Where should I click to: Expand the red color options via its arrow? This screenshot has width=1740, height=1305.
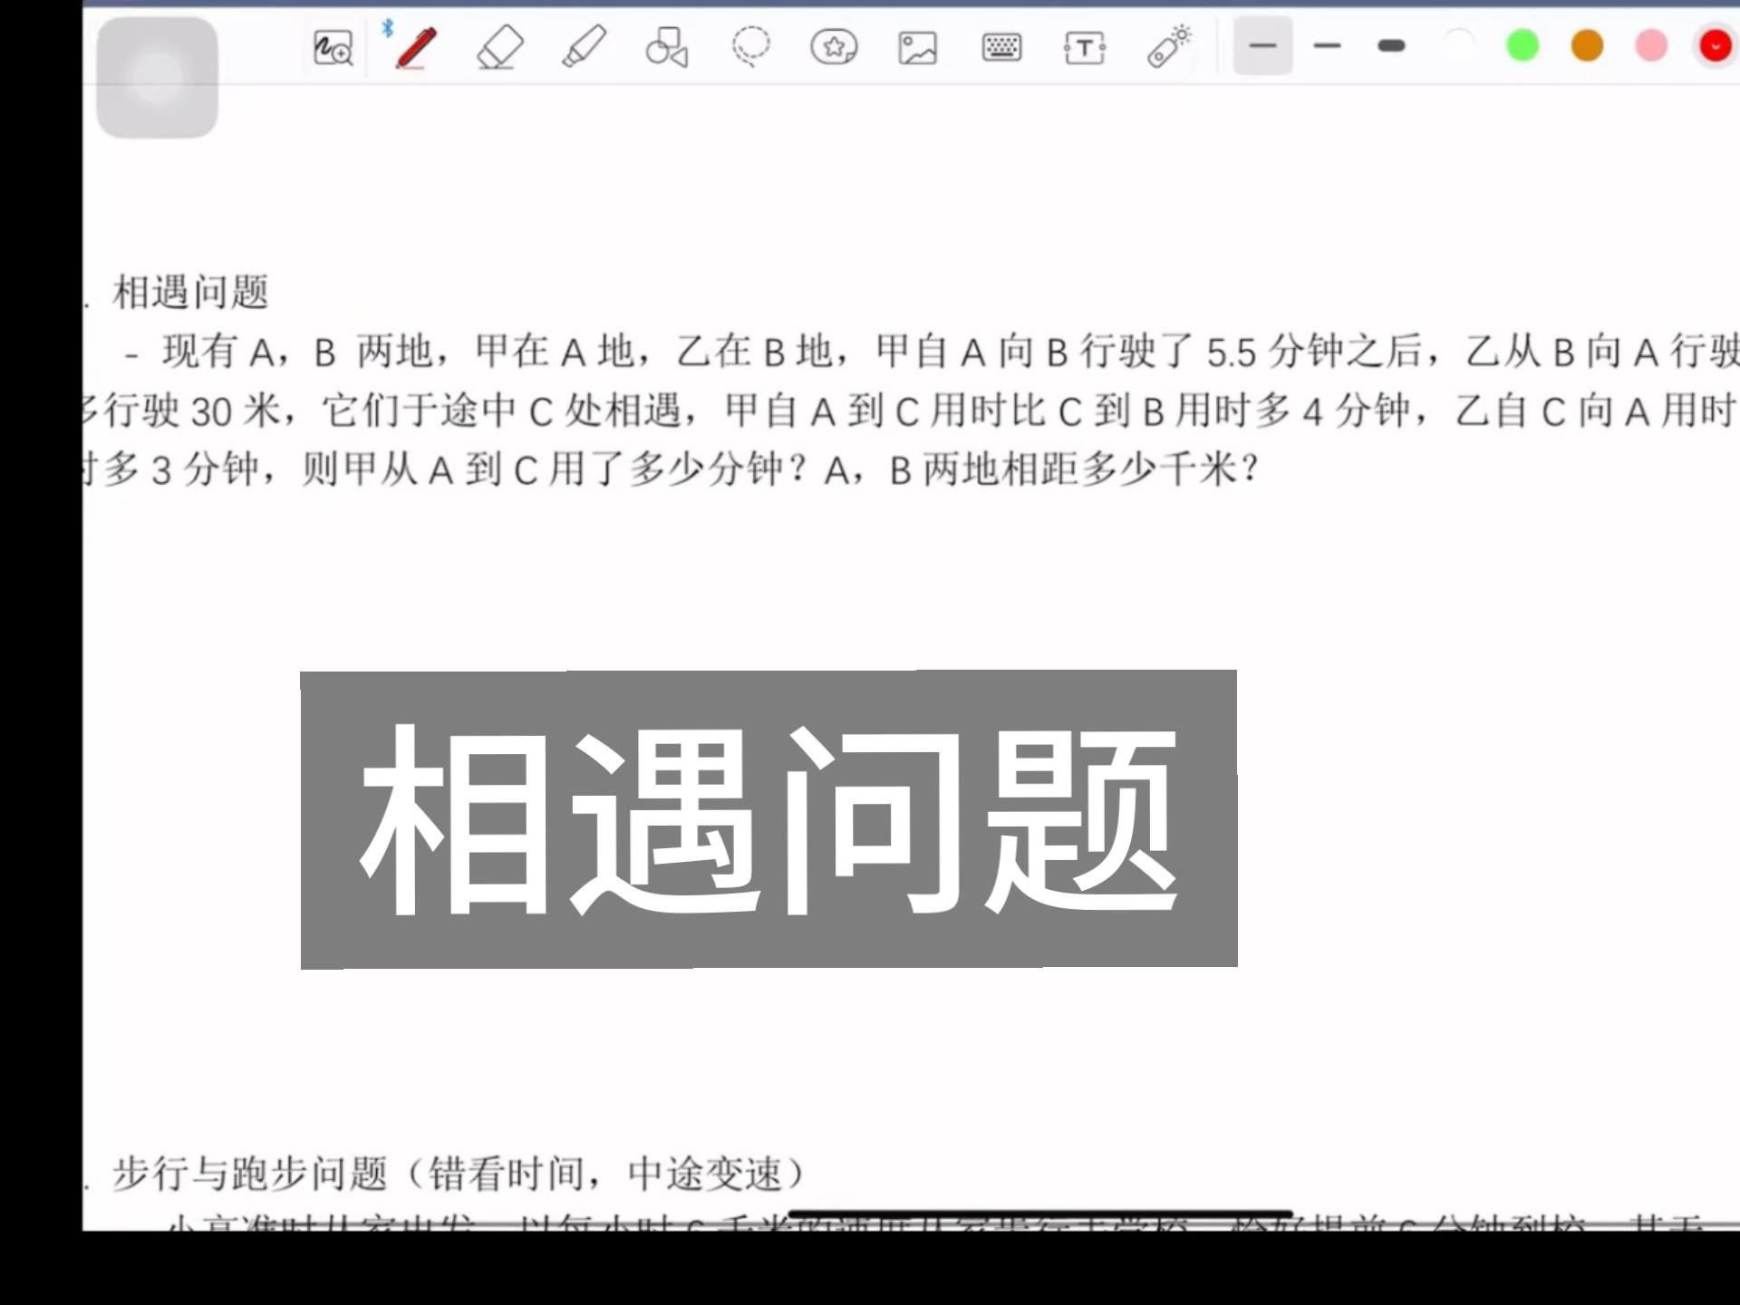click(x=1714, y=47)
